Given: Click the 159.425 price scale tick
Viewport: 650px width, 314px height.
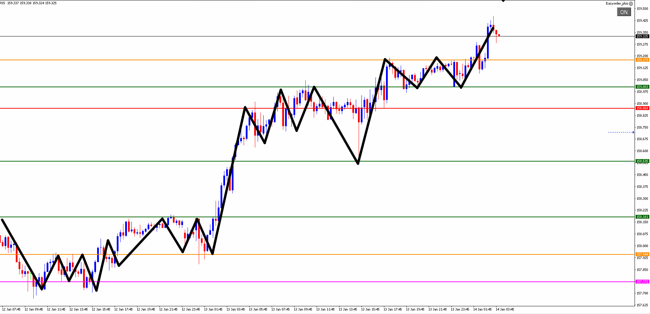Looking at the screenshot, I should pyautogui.click(x=642, y=21).
